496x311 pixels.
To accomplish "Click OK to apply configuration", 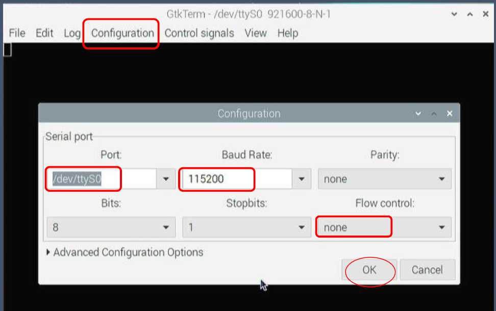I will click(369, 270).
